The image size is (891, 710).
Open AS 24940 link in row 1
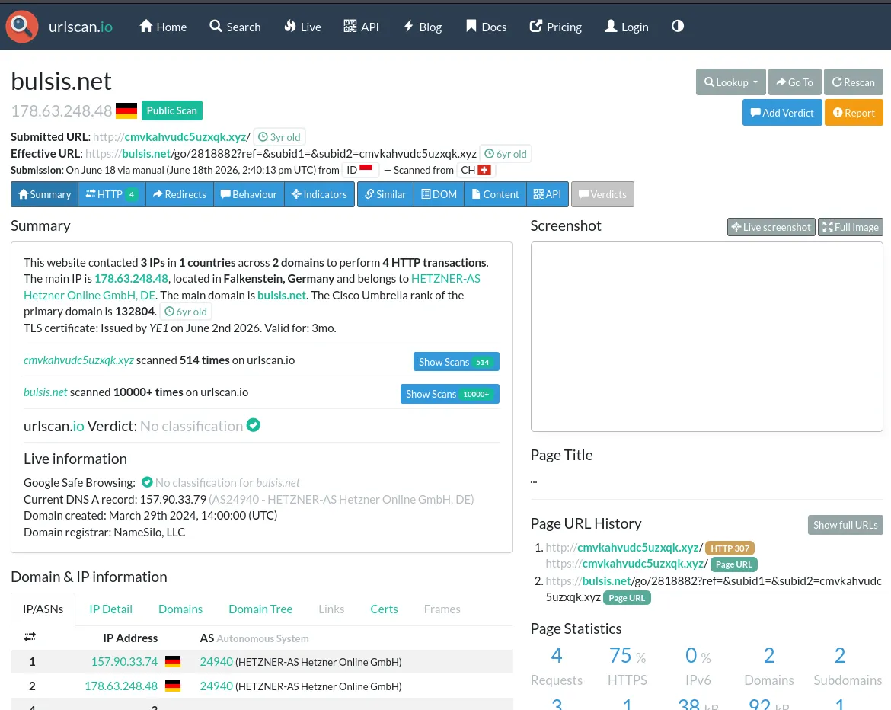[x=216, y=662]
